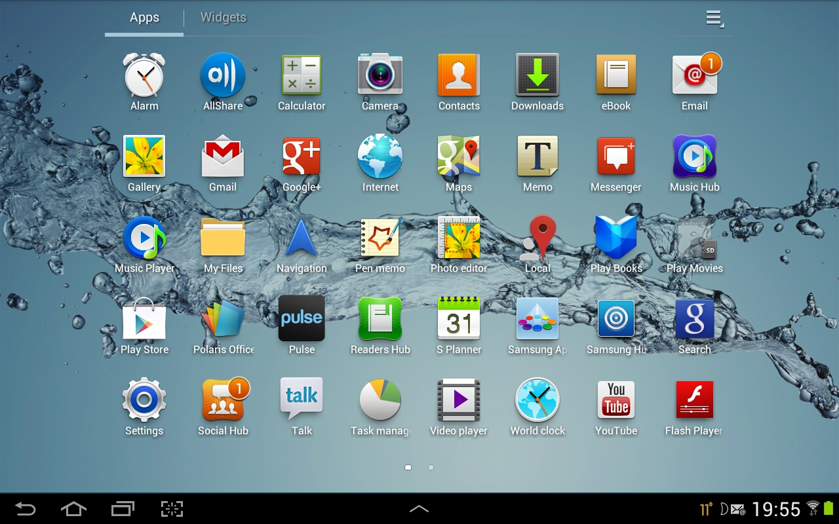Open the Pulse news app
This screenshot has width=839, height=524.
[302, 320]
